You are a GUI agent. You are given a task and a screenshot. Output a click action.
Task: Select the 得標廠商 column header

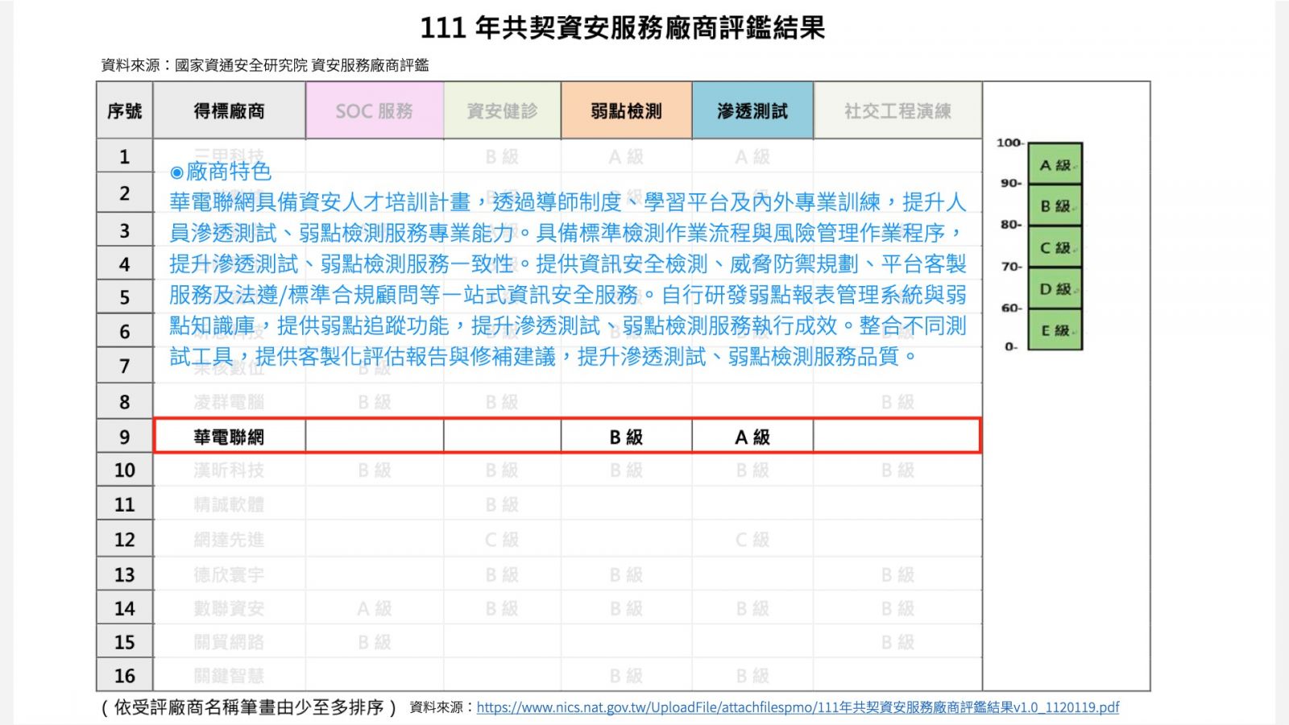230,110
